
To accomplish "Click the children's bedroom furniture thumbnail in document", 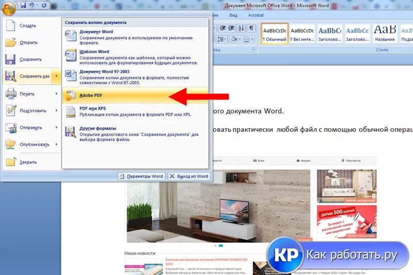I will [x=346, y=186].
